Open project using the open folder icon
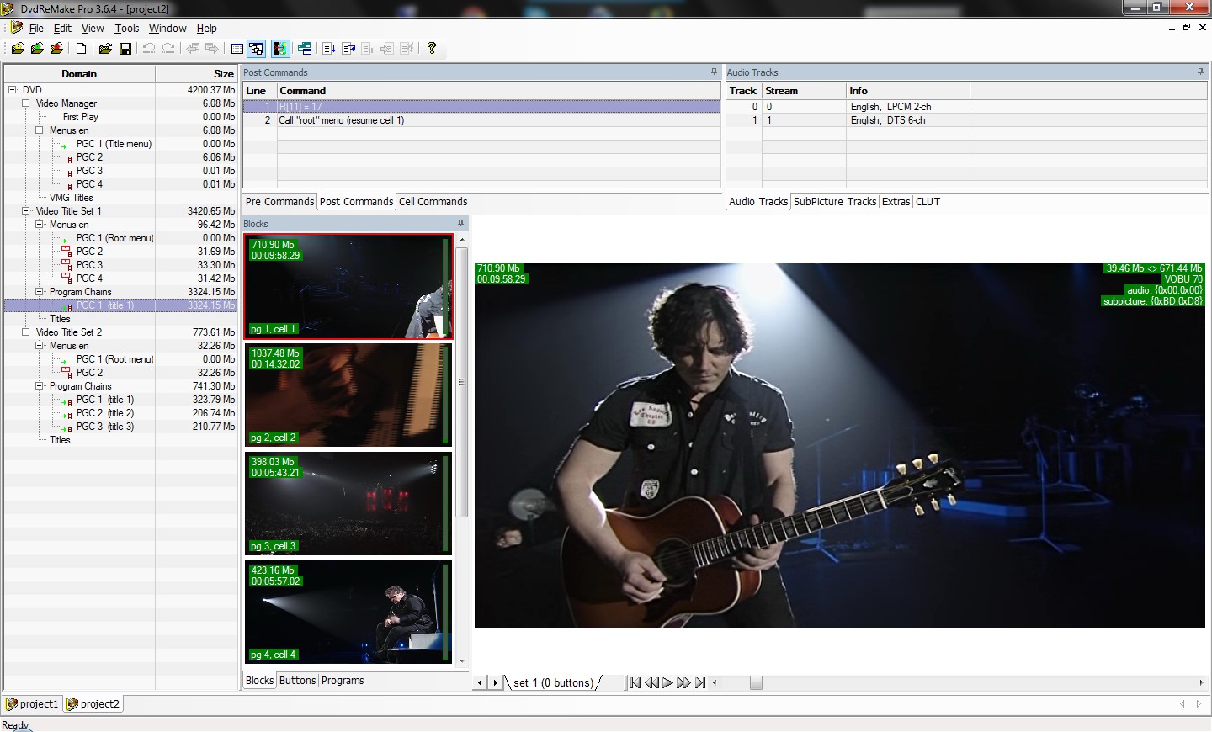Viewport: 1212px width, 732px height. tap(105, 49)
